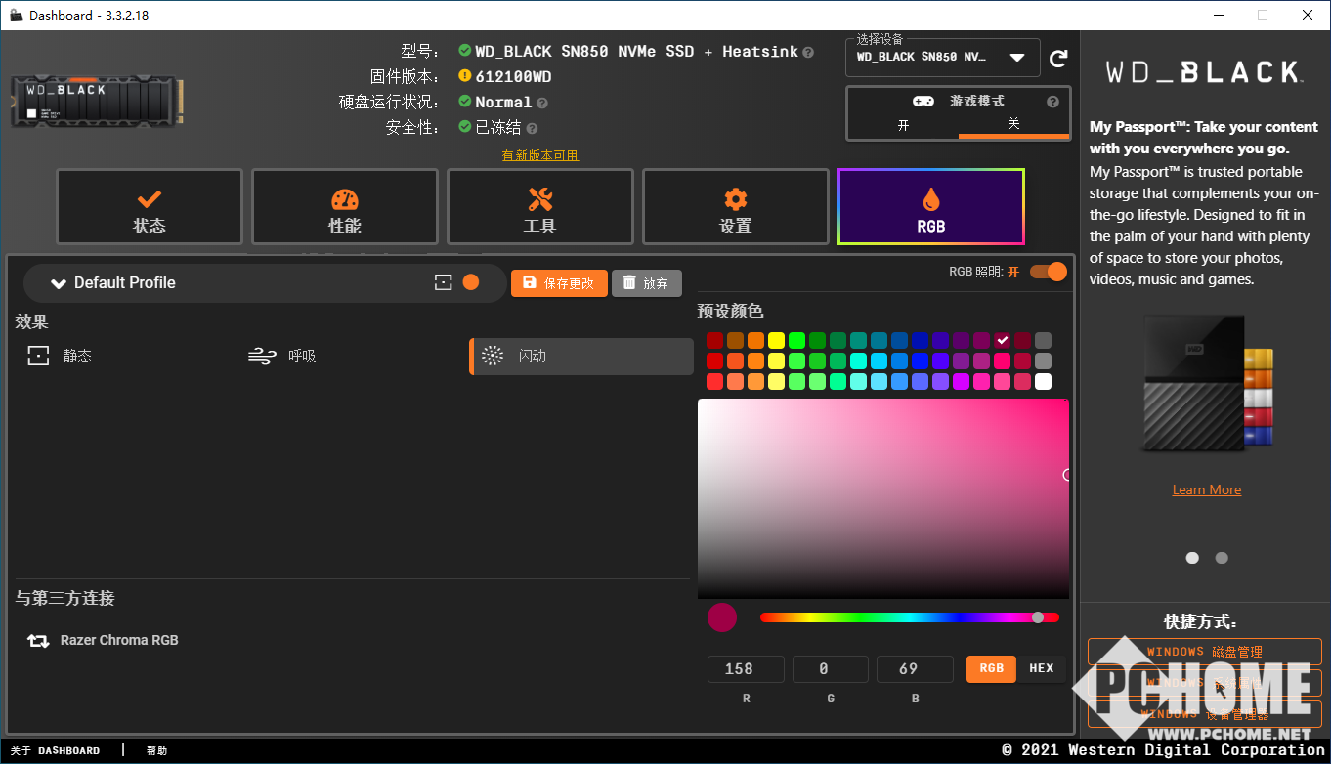Select the 静态 static effect icon
1331x764 pixels.
38,356
